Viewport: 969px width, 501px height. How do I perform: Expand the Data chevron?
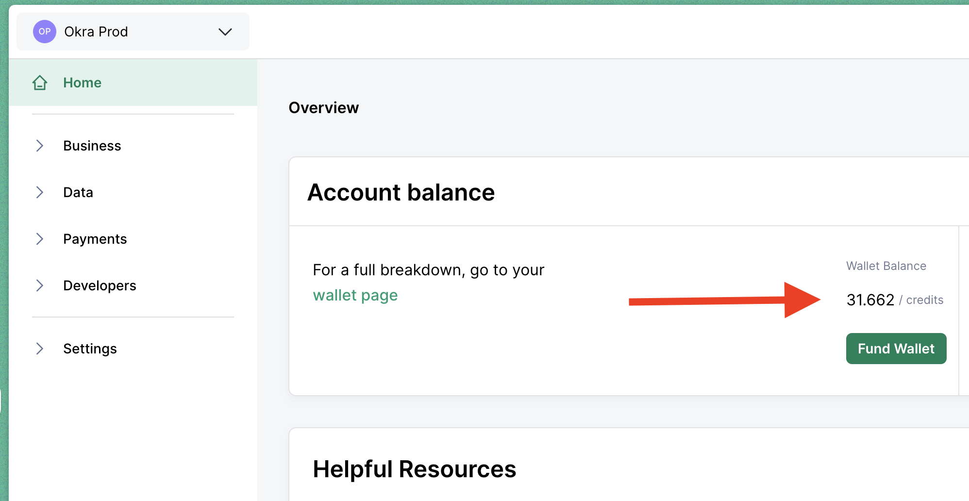coord(40,192)
